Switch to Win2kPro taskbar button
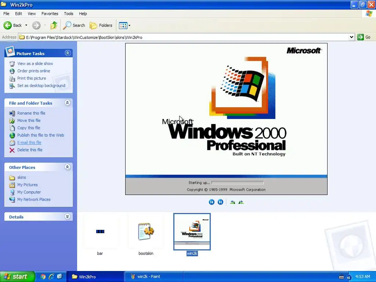 (x=95, y=277)
